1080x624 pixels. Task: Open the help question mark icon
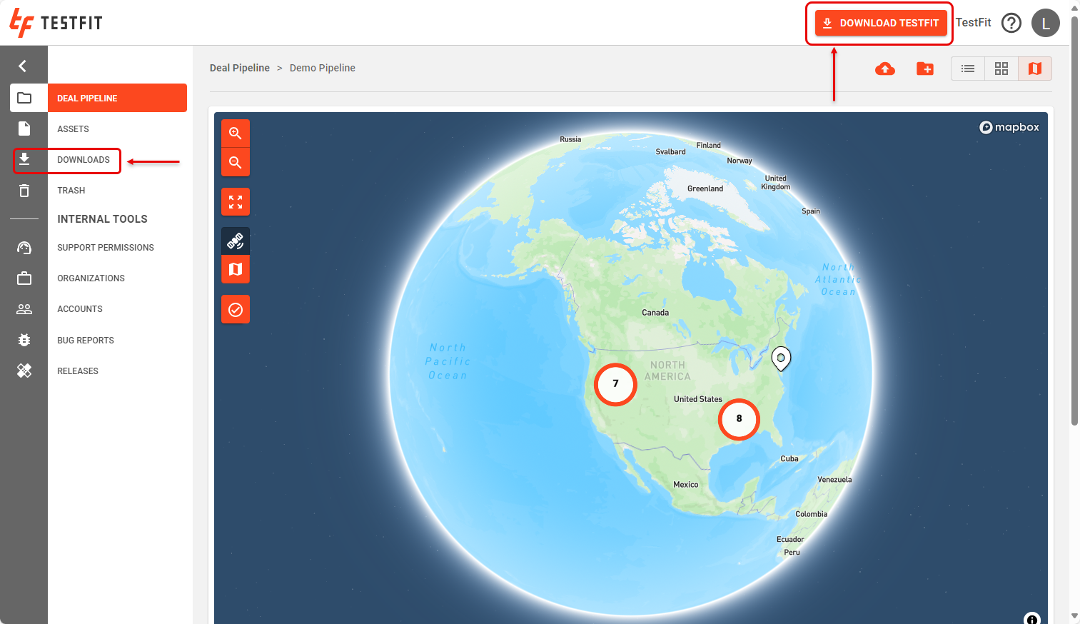[x=1011, y=23]
